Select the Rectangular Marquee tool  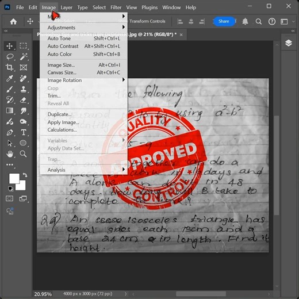[23, 46]
